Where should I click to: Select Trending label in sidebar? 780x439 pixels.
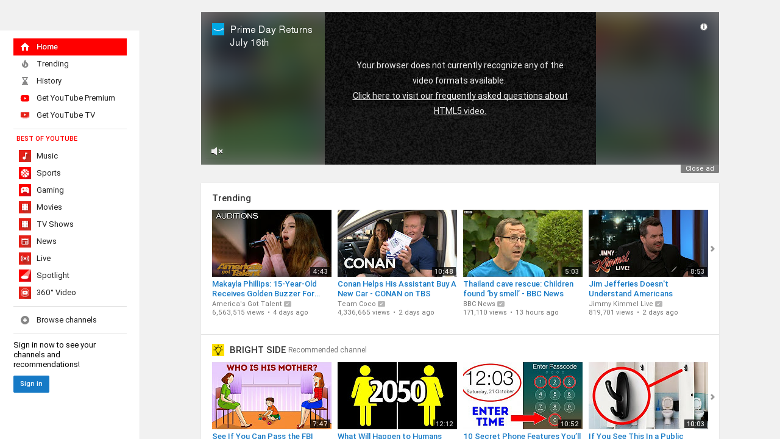point(52,64)
